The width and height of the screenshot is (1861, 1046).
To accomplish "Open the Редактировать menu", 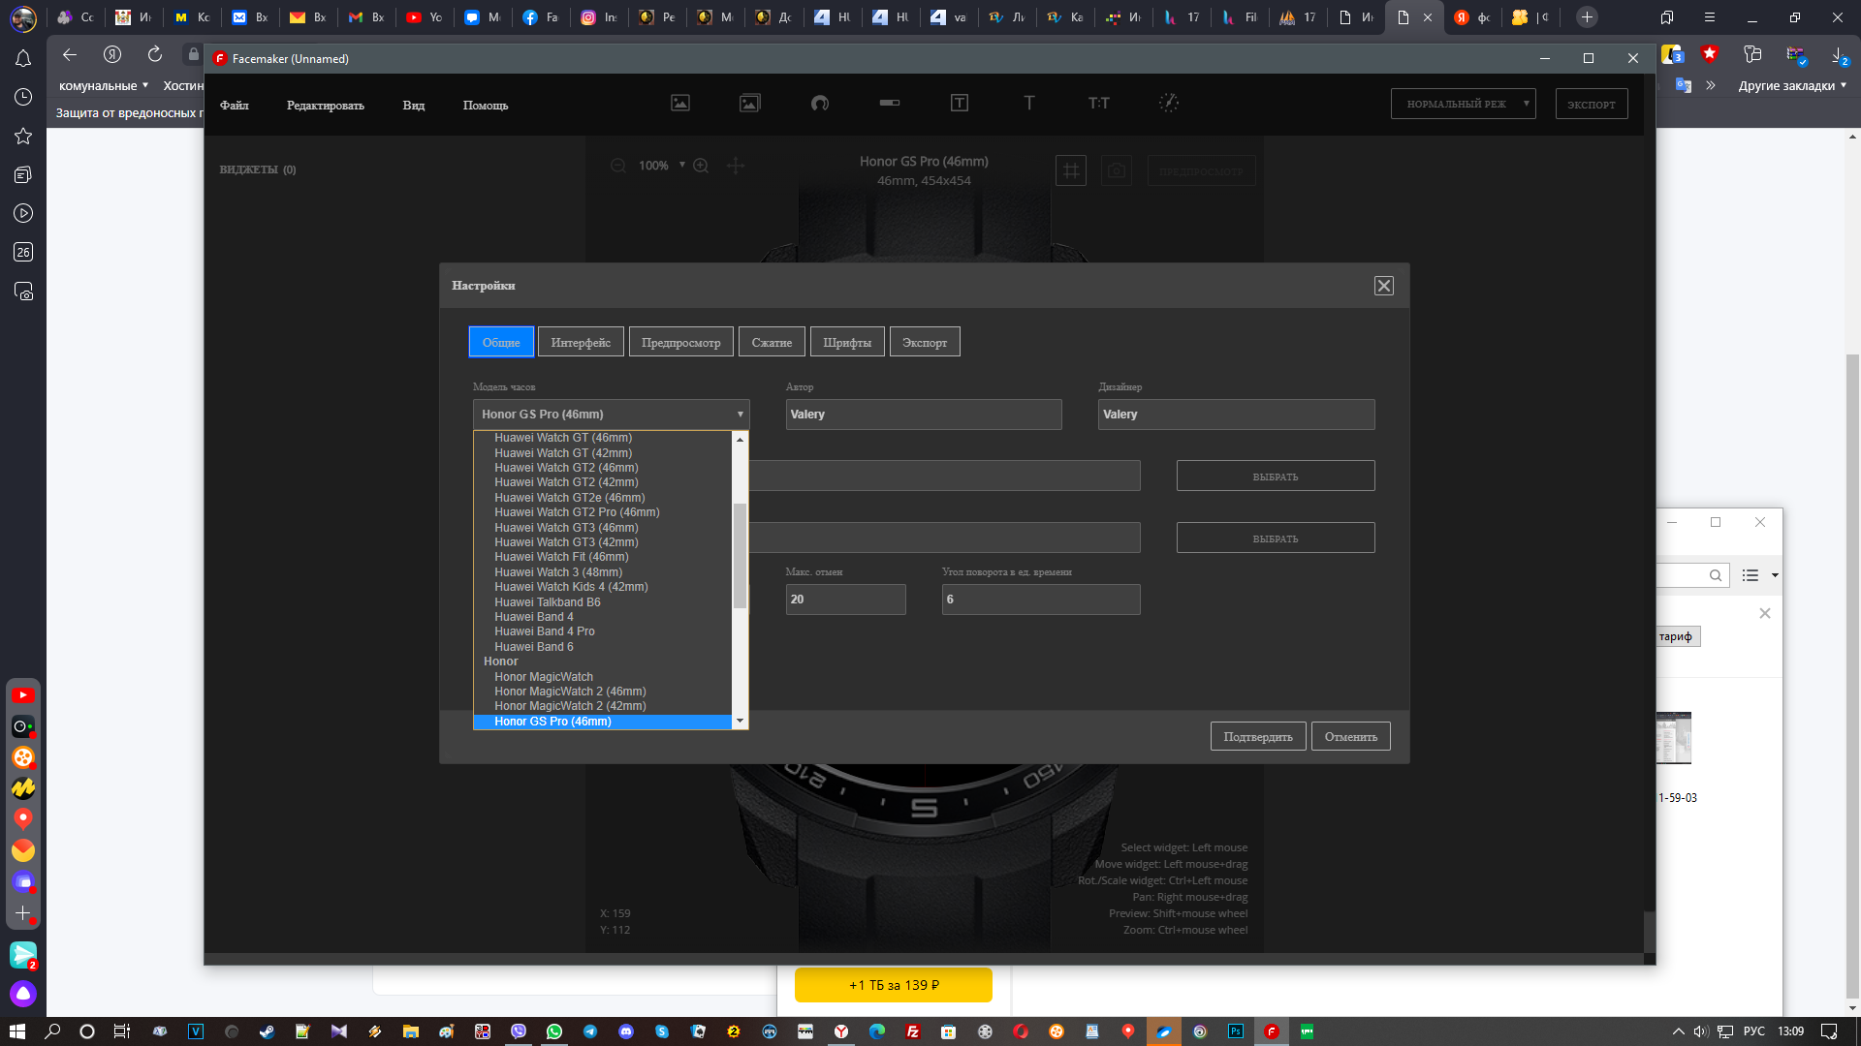I will coord(326,105).
